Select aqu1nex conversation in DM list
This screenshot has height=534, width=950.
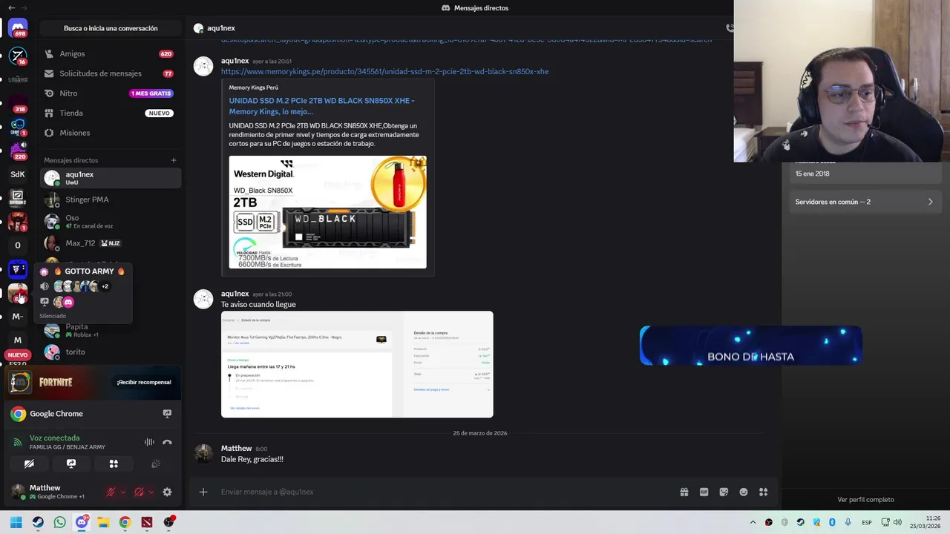[x=110, y=178]
